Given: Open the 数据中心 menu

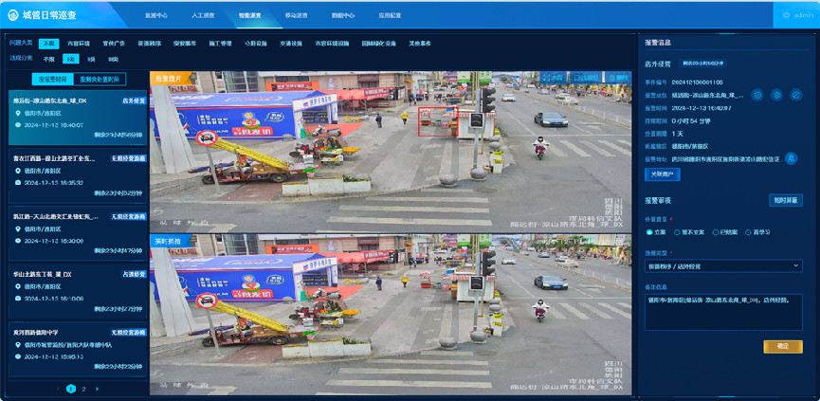Looking at the screenshot, I should [x=344, y=16].
